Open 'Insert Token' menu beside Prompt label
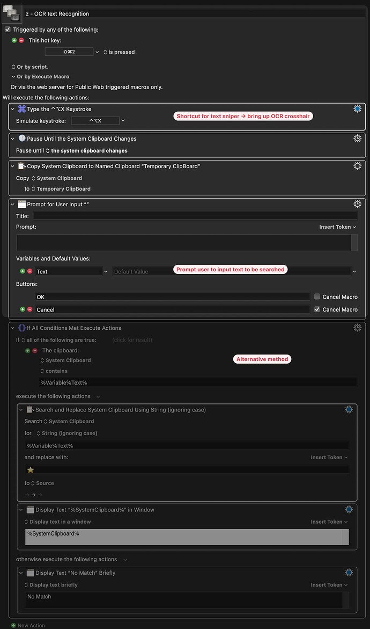The width and height of the screenshot is (370, 629). 338,227
